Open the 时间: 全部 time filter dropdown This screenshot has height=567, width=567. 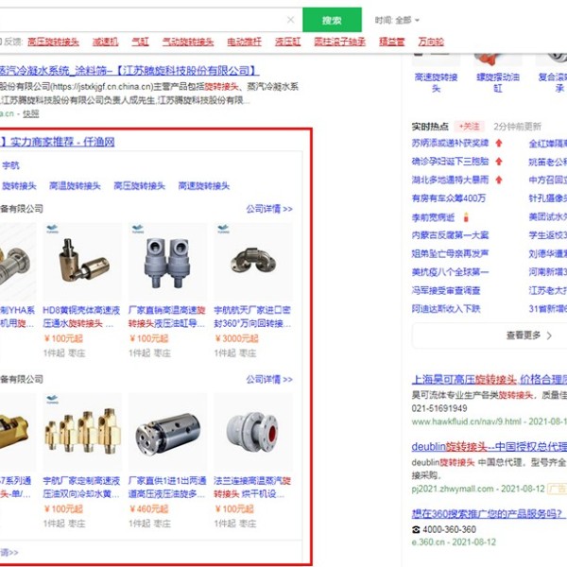(x=397, y=20)
